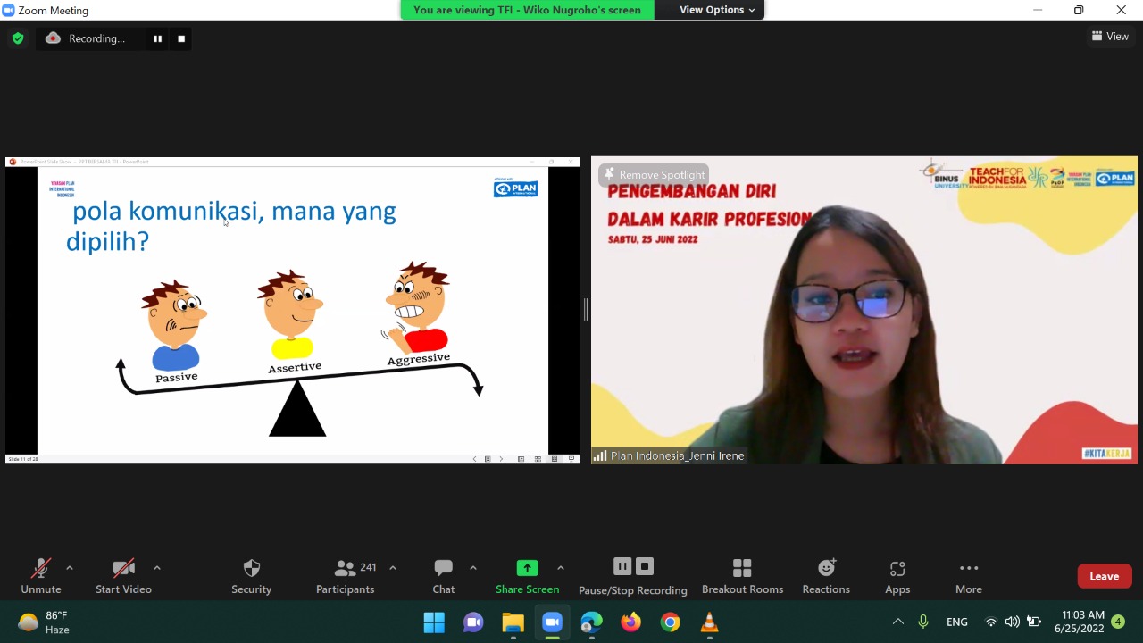Open the Reactions menu
1143x643 pixels.
tap(826, 569)
